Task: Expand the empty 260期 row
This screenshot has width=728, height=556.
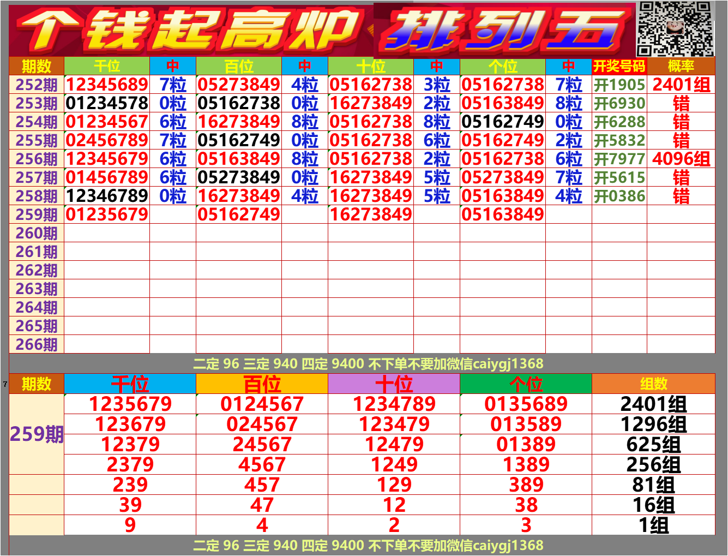Action: [35, 233]
